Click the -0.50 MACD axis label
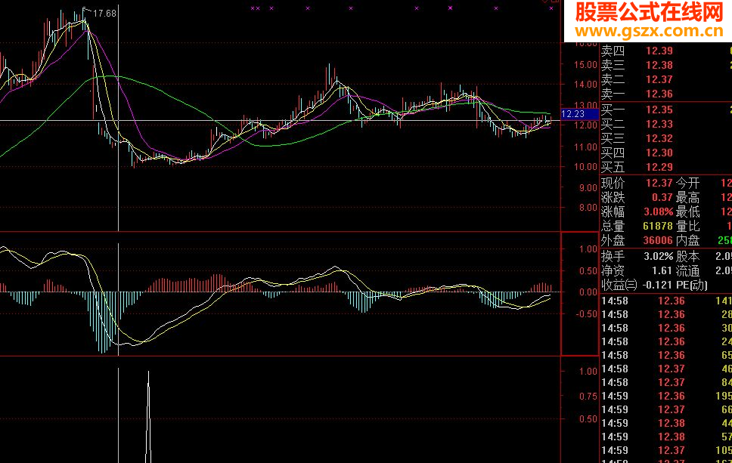732x463 pixels. (586, 314)
